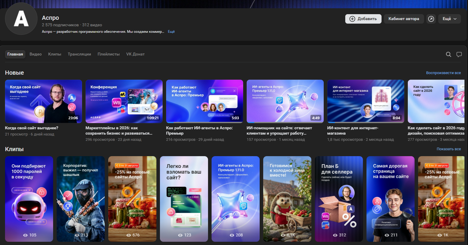Click the title link "Когда свой сайт выгоднее?"
This screenshot has height=245, width=468.
coord(32,128)
